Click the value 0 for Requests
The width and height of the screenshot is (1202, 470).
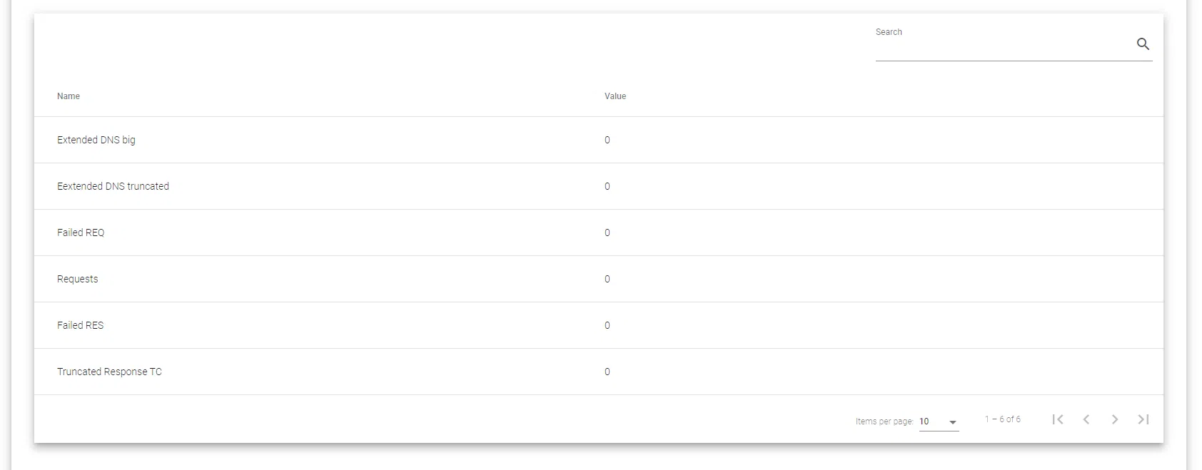click(x=607, y=279)
